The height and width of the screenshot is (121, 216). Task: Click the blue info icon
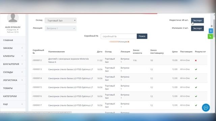pyautogui.click(x=211, y=31)
